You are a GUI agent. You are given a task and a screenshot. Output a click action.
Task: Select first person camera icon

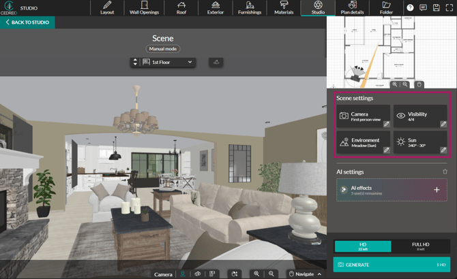pos(183,274)
